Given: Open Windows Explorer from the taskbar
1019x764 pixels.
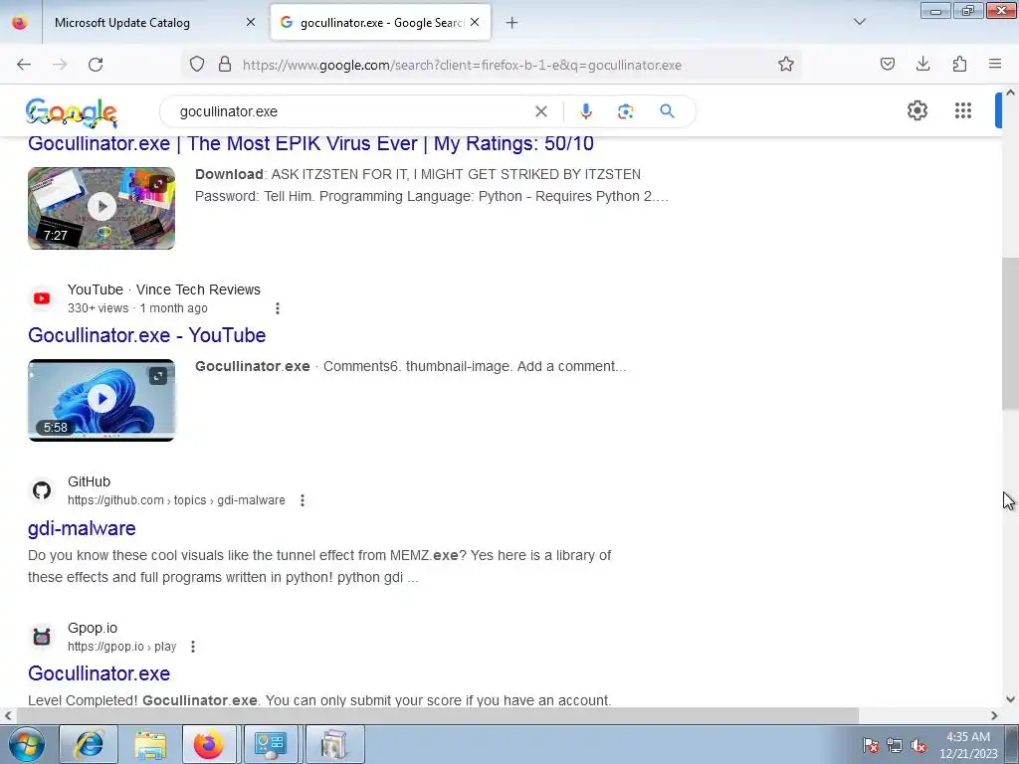Looking at the screenshot, I should coord(150,744).
